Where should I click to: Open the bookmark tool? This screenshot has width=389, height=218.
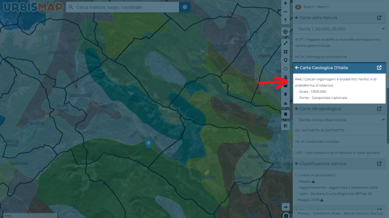tap(286, 114)
